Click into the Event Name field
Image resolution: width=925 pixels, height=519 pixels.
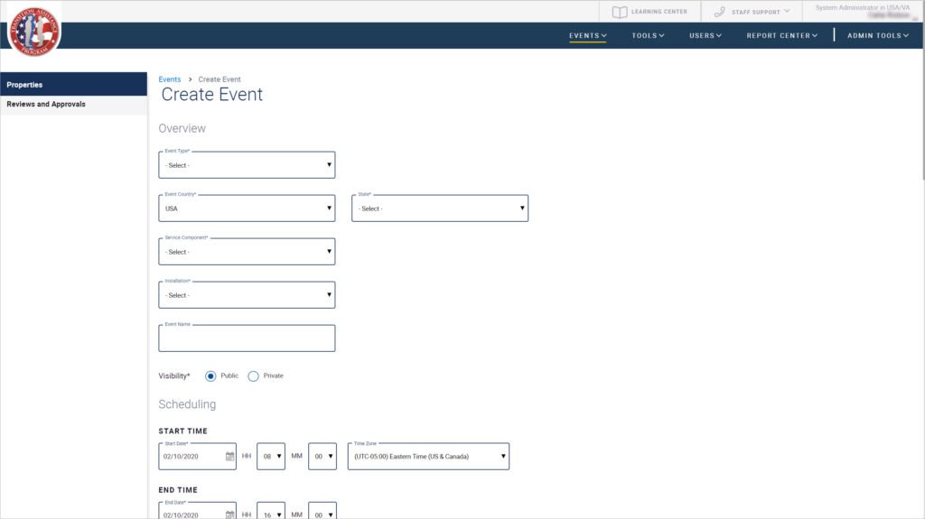tap(247, 339)
